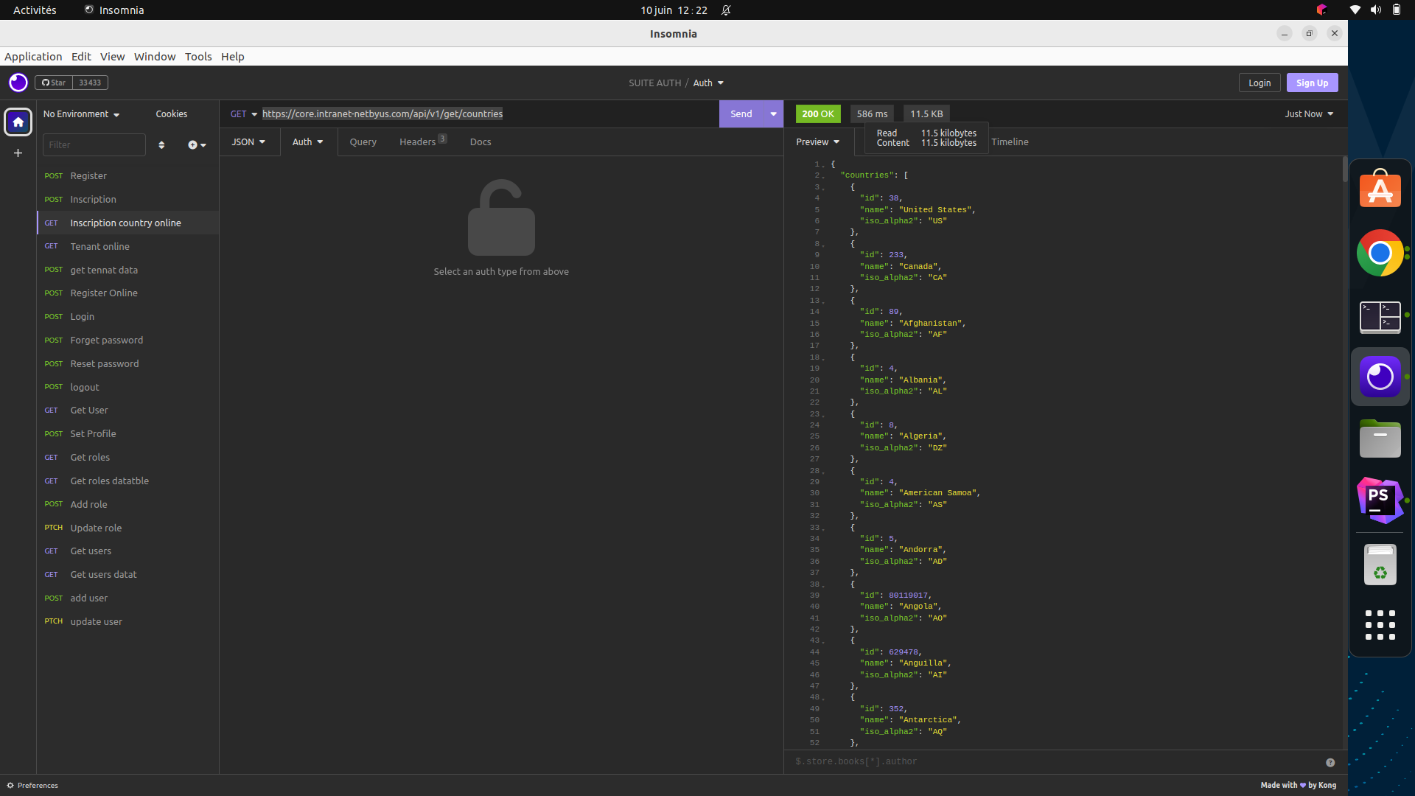Open the GET method dropdown
Screen dimensions: 1415x796
[243, 114]
